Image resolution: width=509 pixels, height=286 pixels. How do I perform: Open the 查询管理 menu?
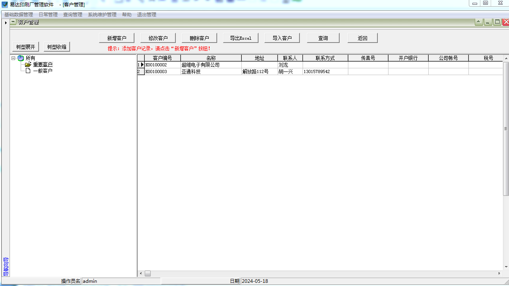click(x=73, y=15)
